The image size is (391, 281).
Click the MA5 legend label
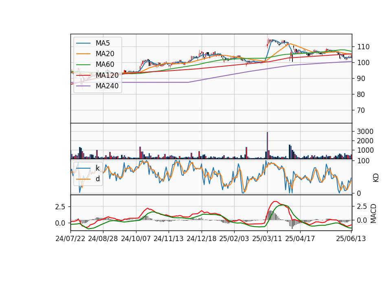(x=103, y=43)
